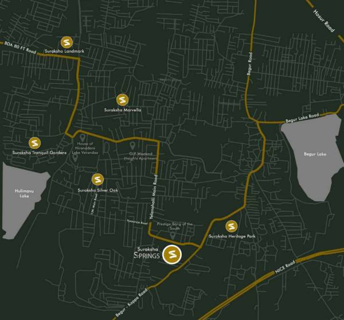Click the Hulimavu Lake label
344x320 pixels.
click(x=24, y=193)
